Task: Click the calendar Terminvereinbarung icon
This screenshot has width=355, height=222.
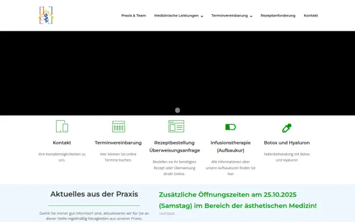Action: 118,127
